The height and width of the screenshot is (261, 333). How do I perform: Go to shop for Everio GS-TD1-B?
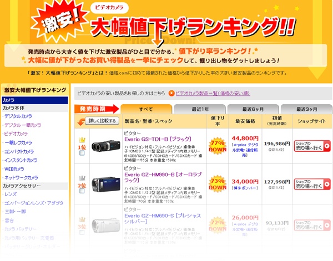[x=312, y=146]
